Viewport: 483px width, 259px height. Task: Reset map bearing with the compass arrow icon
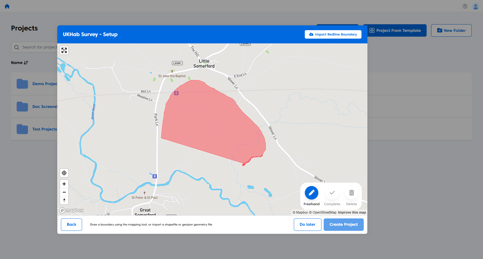pyautogui.click(x=64, y=200)
